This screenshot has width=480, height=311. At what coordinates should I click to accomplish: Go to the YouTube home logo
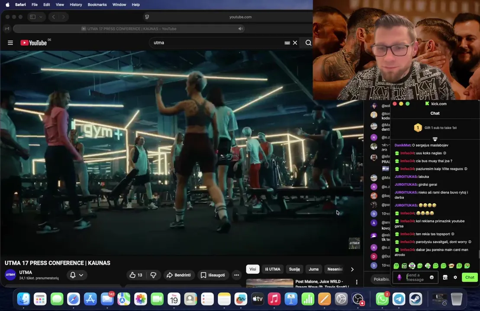(34, 43)
